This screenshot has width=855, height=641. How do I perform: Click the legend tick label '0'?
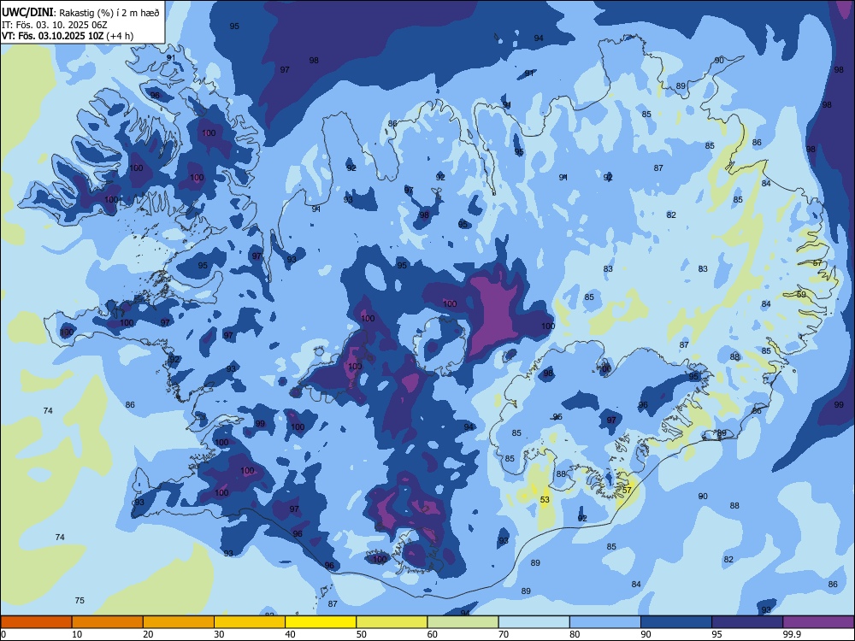click(x=3, y=634)
